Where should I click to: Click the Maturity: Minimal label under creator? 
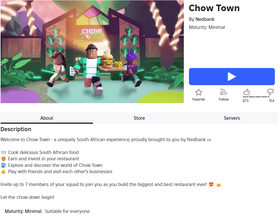pyautogui.click(x=207, y=27)
